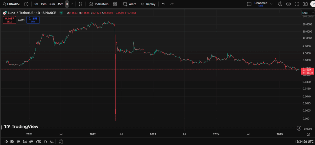Open the layout grid templates icon
The height and width of the screenshot is (145, 315).
click(115, 4)
